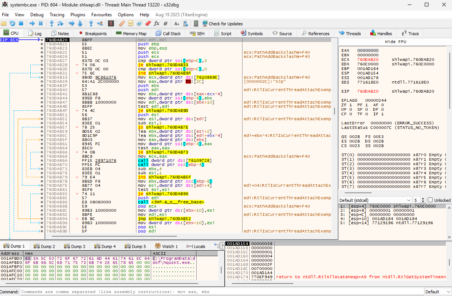Click the dump tab-bar right scroll arrow
Viewport: 452px width, 296px height.
tap(223, 246)
